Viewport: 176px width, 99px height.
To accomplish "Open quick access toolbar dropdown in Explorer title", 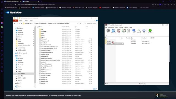I will 21,18.
